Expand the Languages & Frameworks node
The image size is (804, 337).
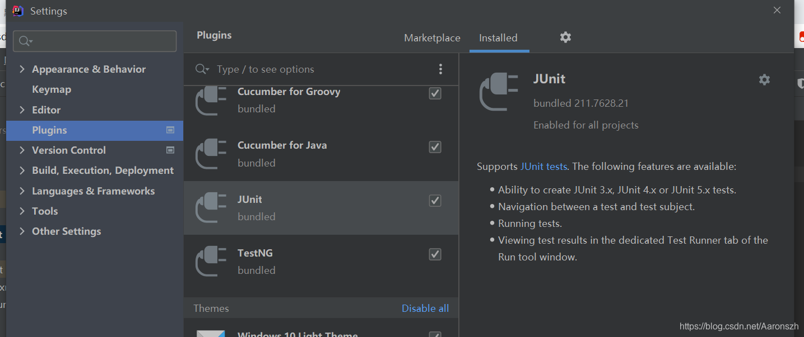click(x=22, y=191)
